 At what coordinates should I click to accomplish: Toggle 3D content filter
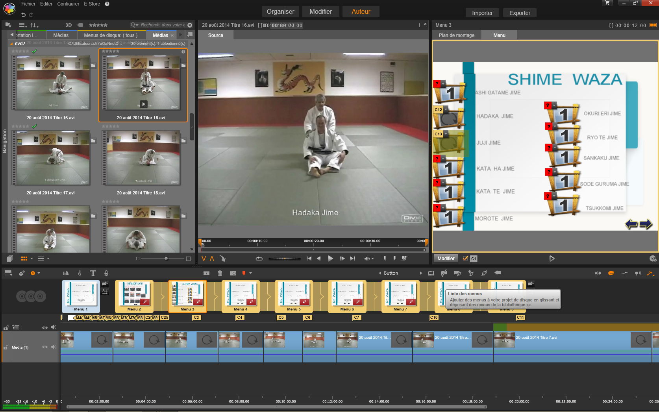[68, 25]
